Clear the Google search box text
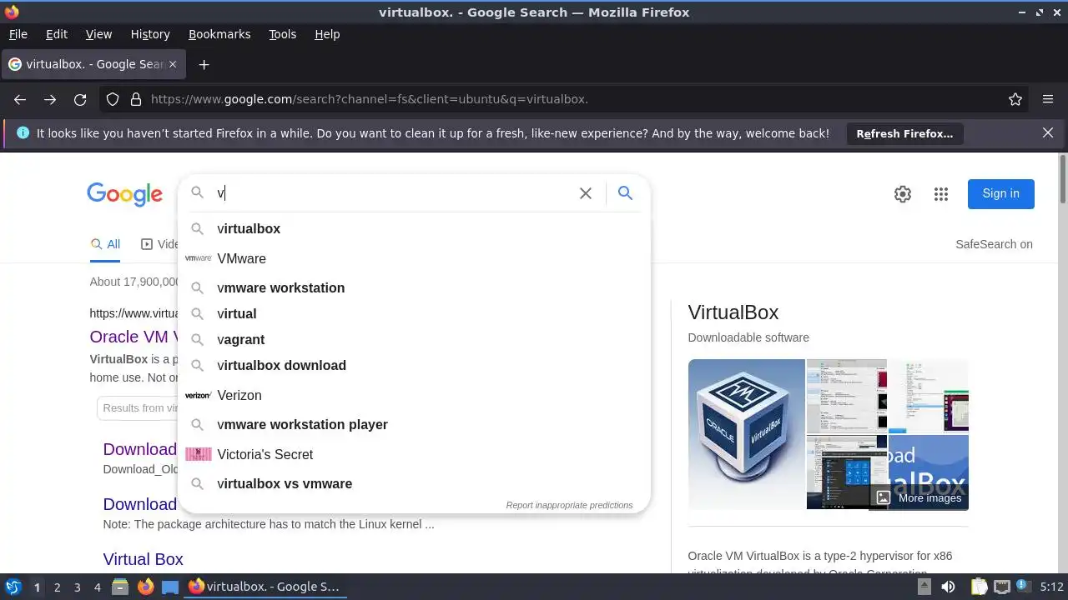This screenshot has width=1068, height=600. coord(586,193)
